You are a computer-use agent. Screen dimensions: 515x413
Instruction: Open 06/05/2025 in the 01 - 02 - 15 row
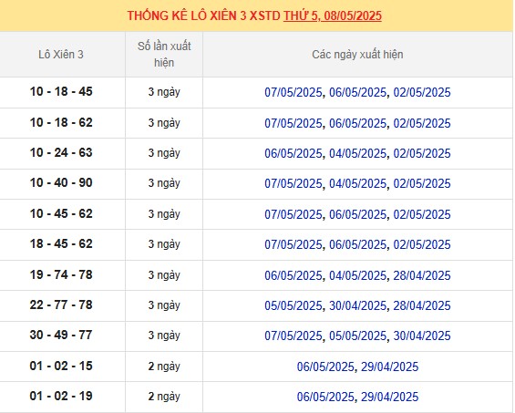pos(325,367)
